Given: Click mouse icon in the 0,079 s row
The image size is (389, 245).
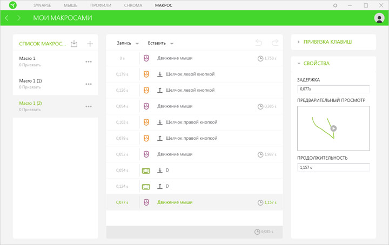Looking at the screenshot, I should [146, 138].
